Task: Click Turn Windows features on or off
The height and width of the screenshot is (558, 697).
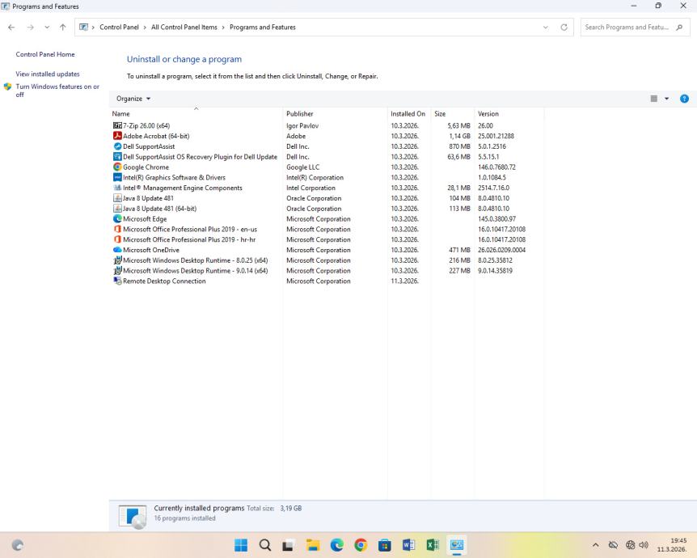Action: tap(57, 91)
